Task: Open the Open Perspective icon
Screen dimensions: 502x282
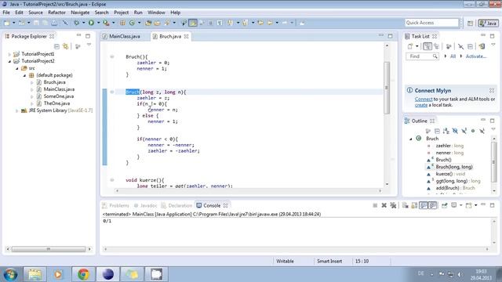Action: point(470,23)
